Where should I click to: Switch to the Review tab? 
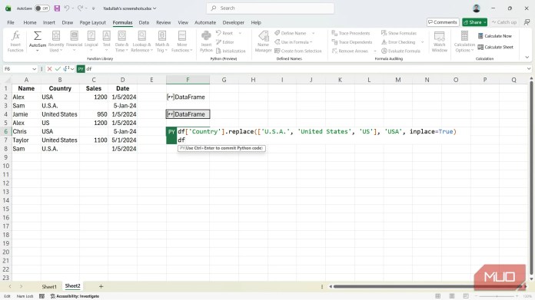164,22
